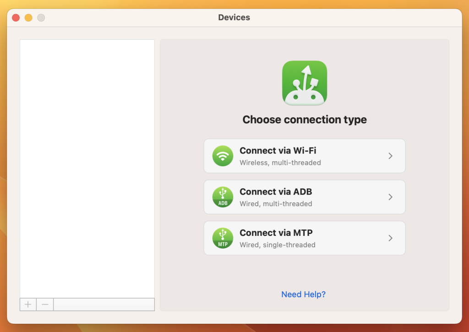Close the Devices window with red button

coord(16,18)
